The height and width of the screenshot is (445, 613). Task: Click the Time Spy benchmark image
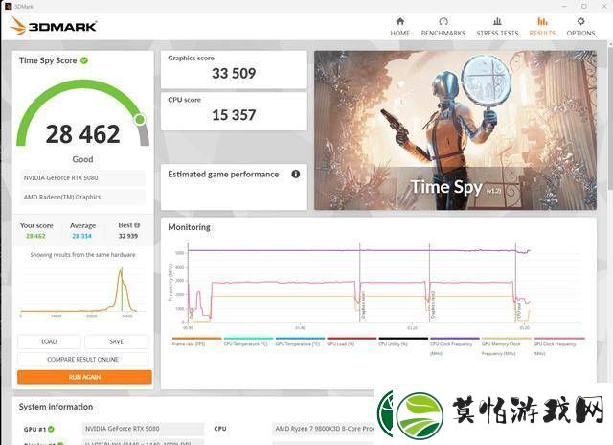[456, 130]
